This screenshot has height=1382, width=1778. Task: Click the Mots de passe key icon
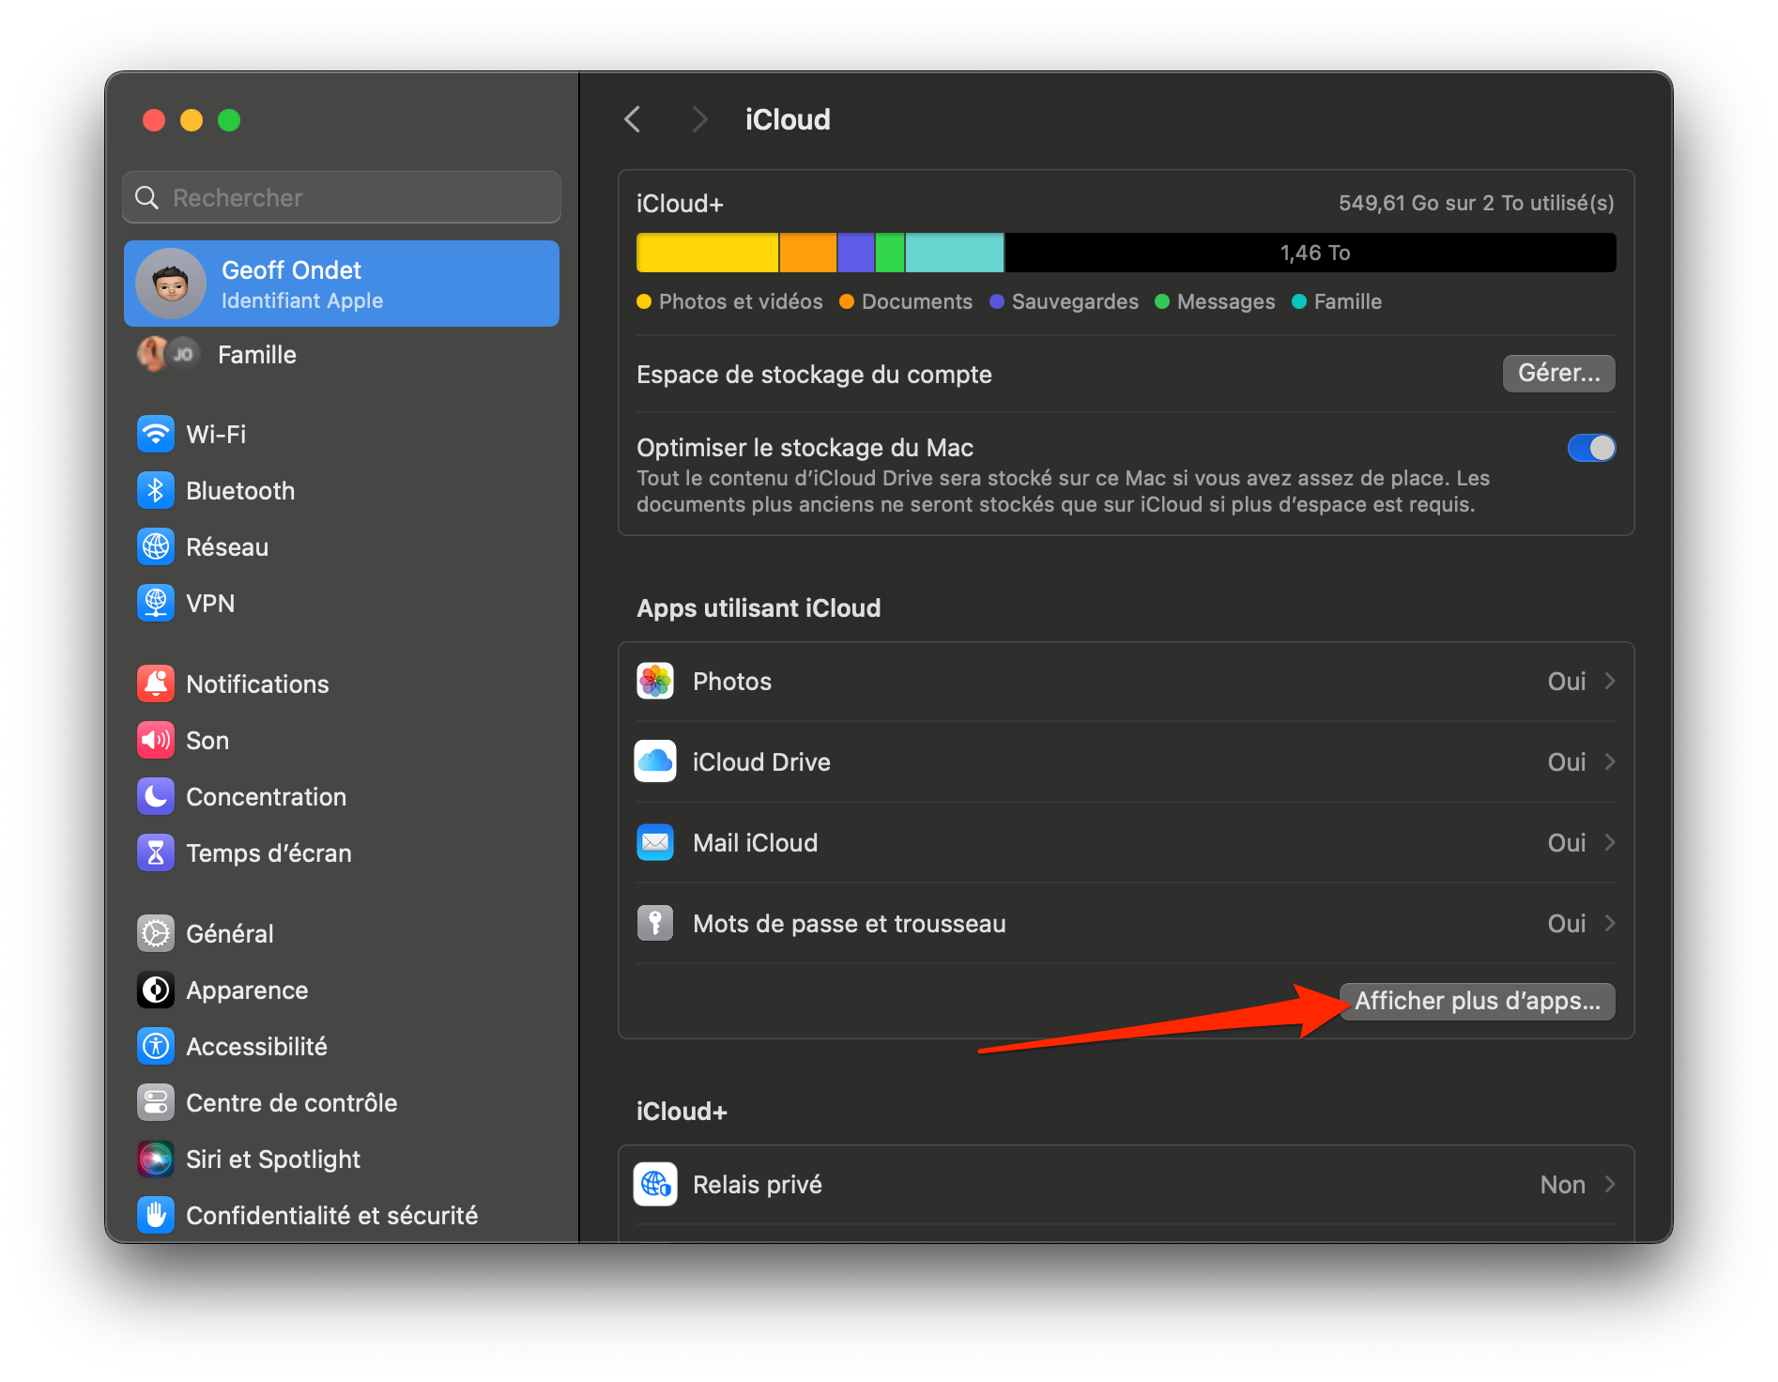point(655,923)
